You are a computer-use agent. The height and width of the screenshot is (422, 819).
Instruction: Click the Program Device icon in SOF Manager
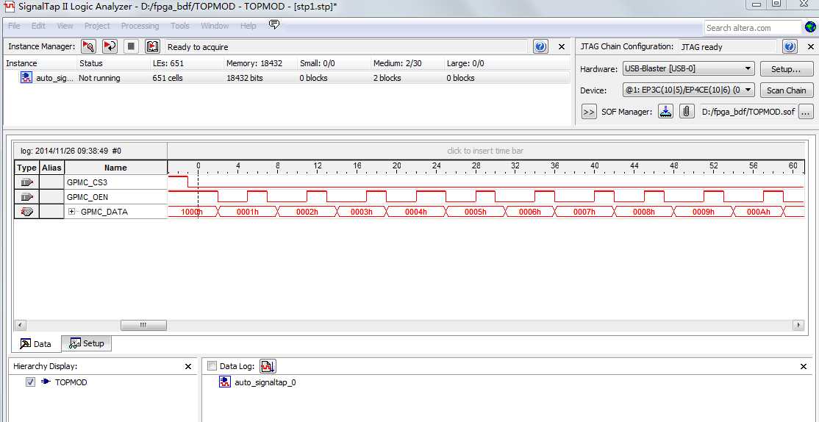pos(665,111)
